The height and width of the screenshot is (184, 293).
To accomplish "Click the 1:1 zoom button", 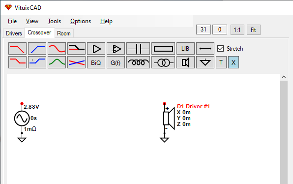I will (237, 30).
